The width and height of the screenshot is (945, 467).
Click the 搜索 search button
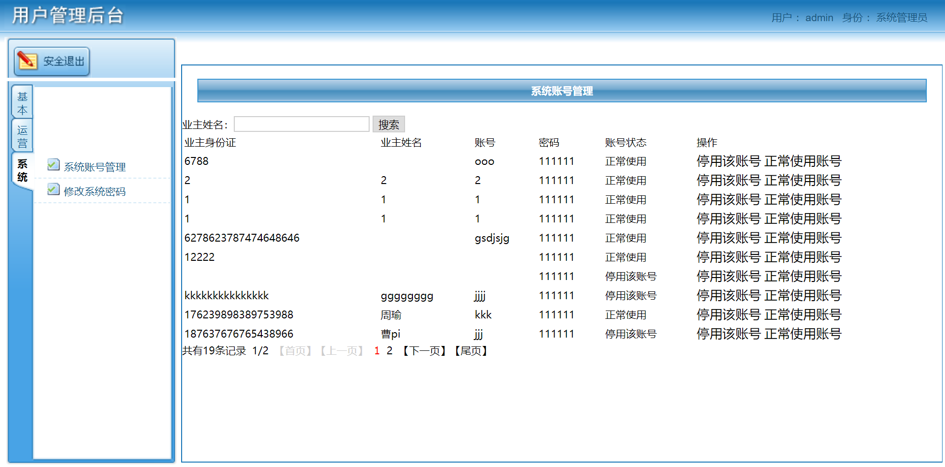click(x=389, y=124)
